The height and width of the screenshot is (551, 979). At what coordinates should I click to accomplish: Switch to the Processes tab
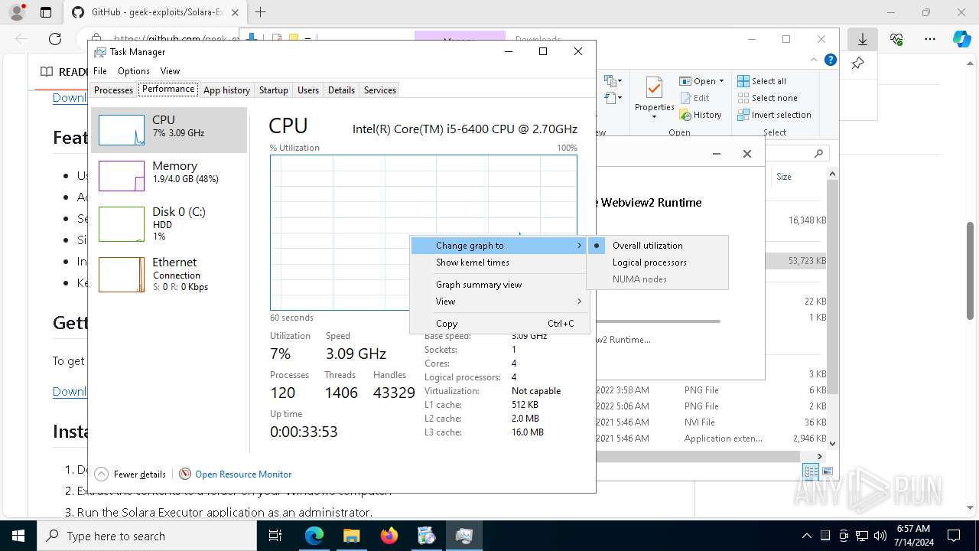(113, 90)
